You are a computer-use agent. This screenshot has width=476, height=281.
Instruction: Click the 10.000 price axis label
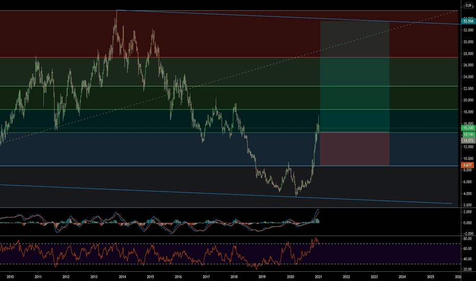coord(468,158)
